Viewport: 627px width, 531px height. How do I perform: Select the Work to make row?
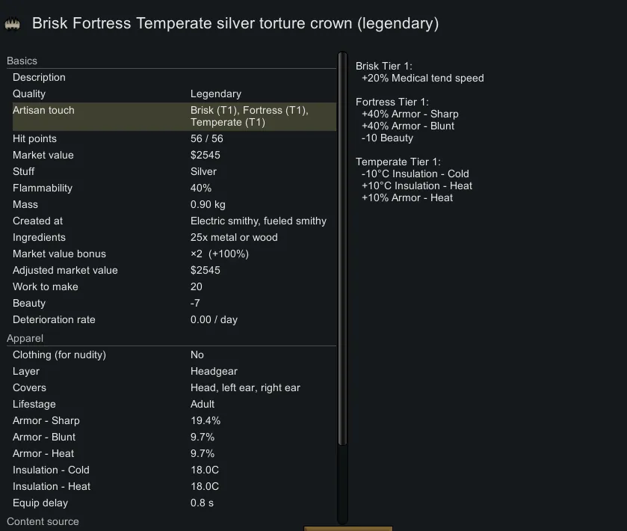tap(173, 287)
